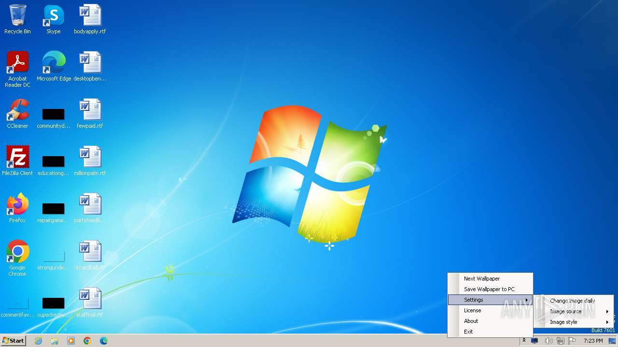Select the FileZilla Client shortcut
The image size is (618, 347).
click(x=17, y=161)
